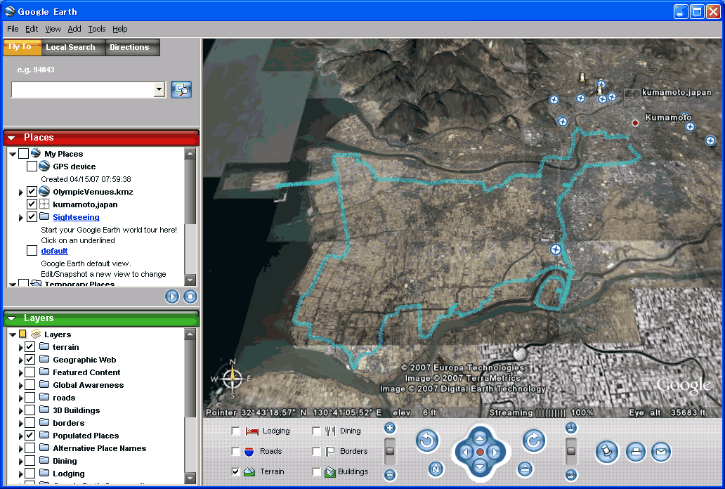Check the Borders box in bottom toolbar
This screenshot has height=489, width=725.
pyautogui.click(x=316, y=451)
